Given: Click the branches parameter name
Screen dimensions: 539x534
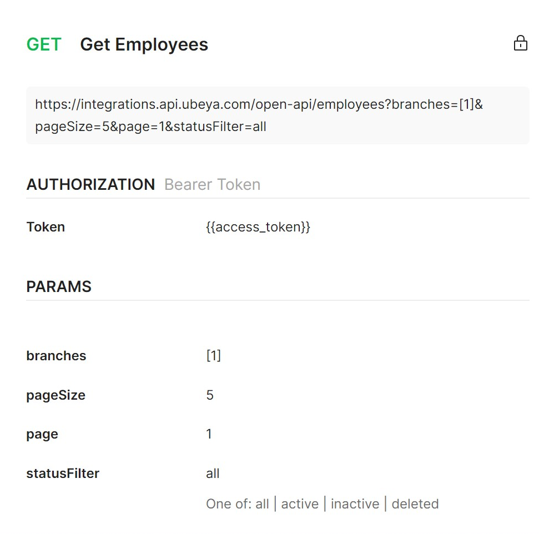Looking at the screenshot, I should tap(56, 356).
